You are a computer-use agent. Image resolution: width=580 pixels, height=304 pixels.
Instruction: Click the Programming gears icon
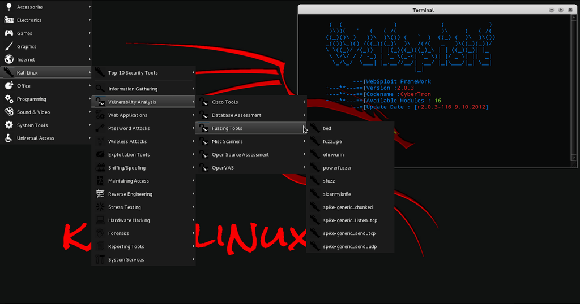9,99
